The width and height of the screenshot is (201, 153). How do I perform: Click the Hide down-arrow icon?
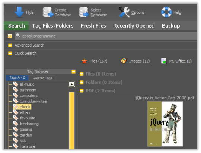point(19,12)
